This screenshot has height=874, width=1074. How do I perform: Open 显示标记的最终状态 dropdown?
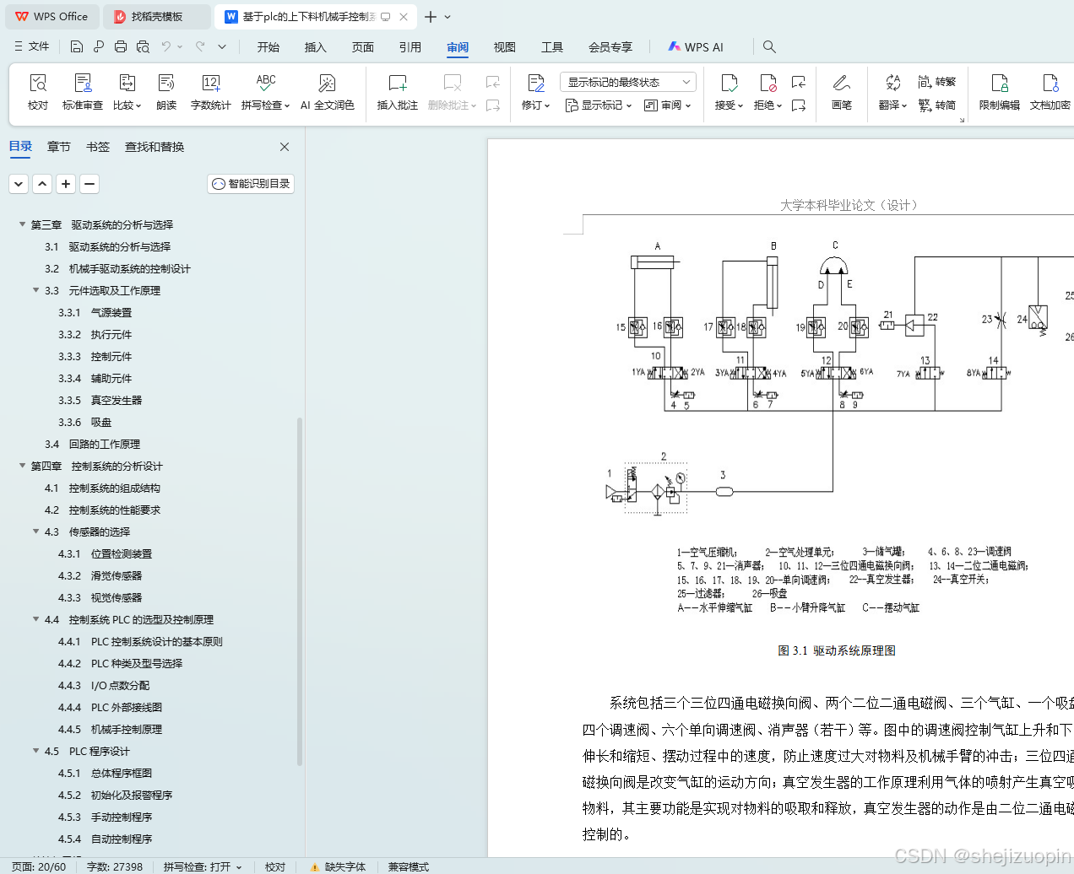[627, 82]
